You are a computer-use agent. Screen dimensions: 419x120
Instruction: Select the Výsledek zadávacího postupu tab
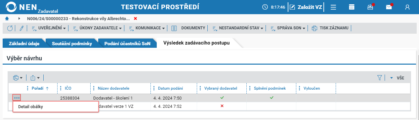tap(196, 43)
